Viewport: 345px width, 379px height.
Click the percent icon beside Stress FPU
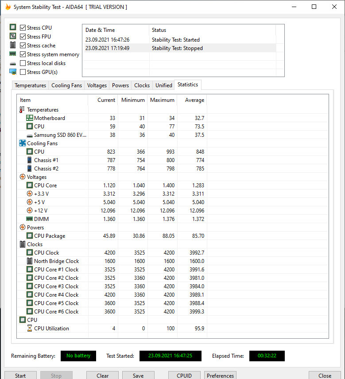tap(13, 36)
